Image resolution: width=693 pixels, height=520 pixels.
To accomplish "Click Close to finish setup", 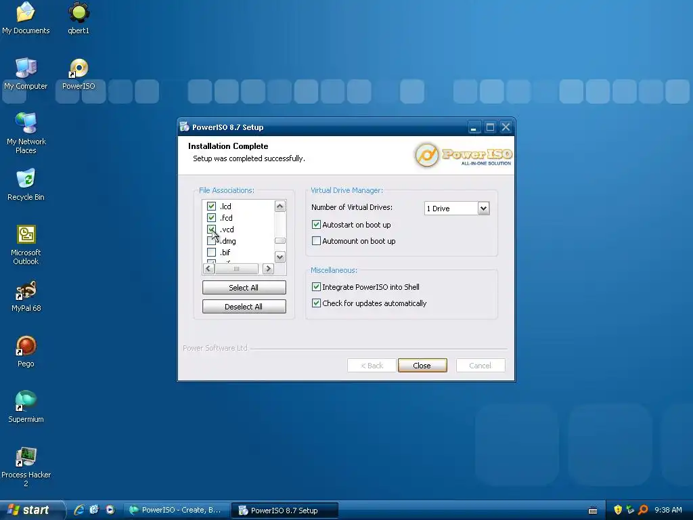I will pyautogui.click(x=422, y=365).
